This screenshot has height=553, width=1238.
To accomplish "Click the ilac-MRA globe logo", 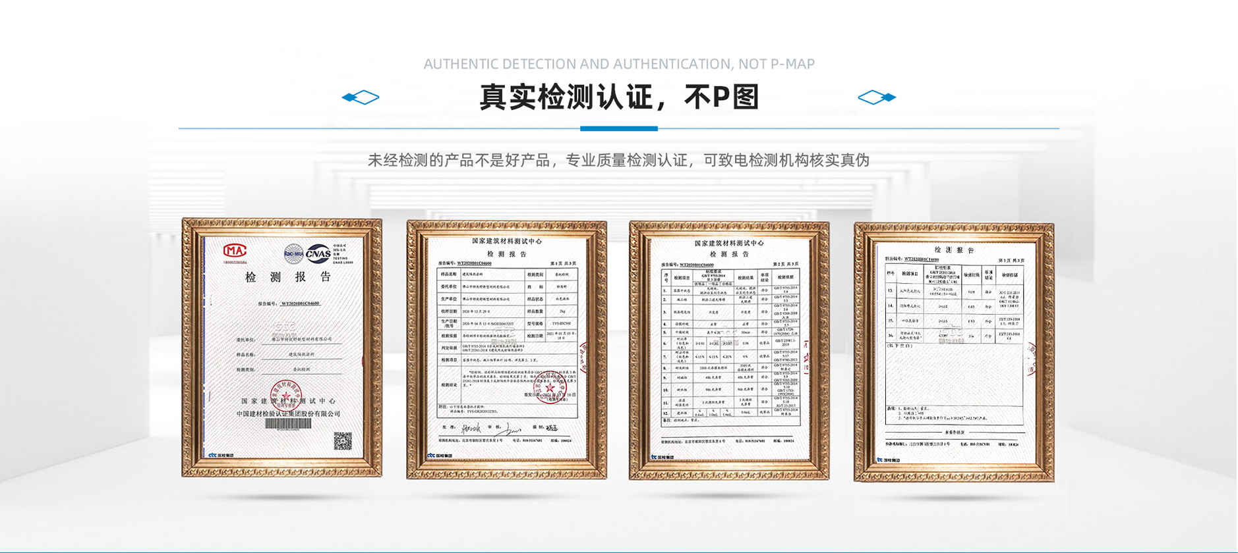I will pos(293,253).
